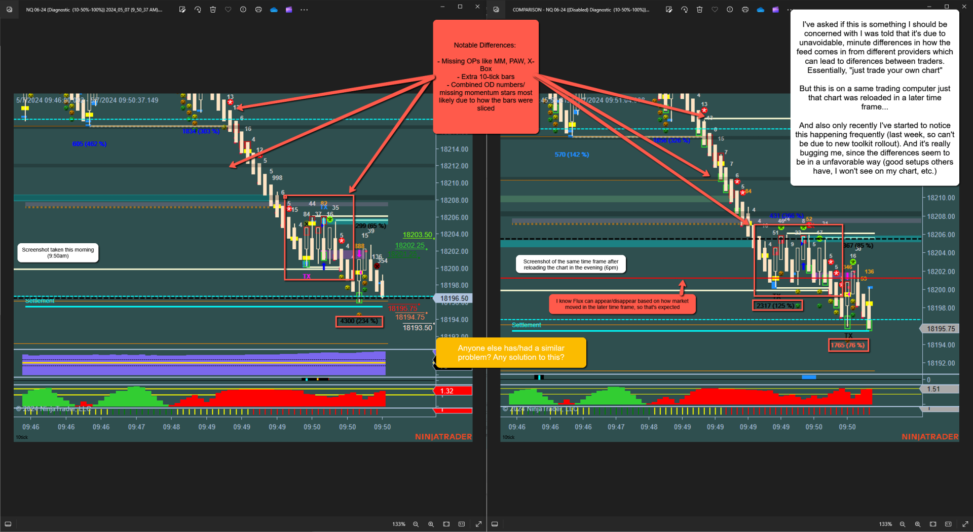Click the '1765 (76 %)' value in right chart

[x=848, y=345]
